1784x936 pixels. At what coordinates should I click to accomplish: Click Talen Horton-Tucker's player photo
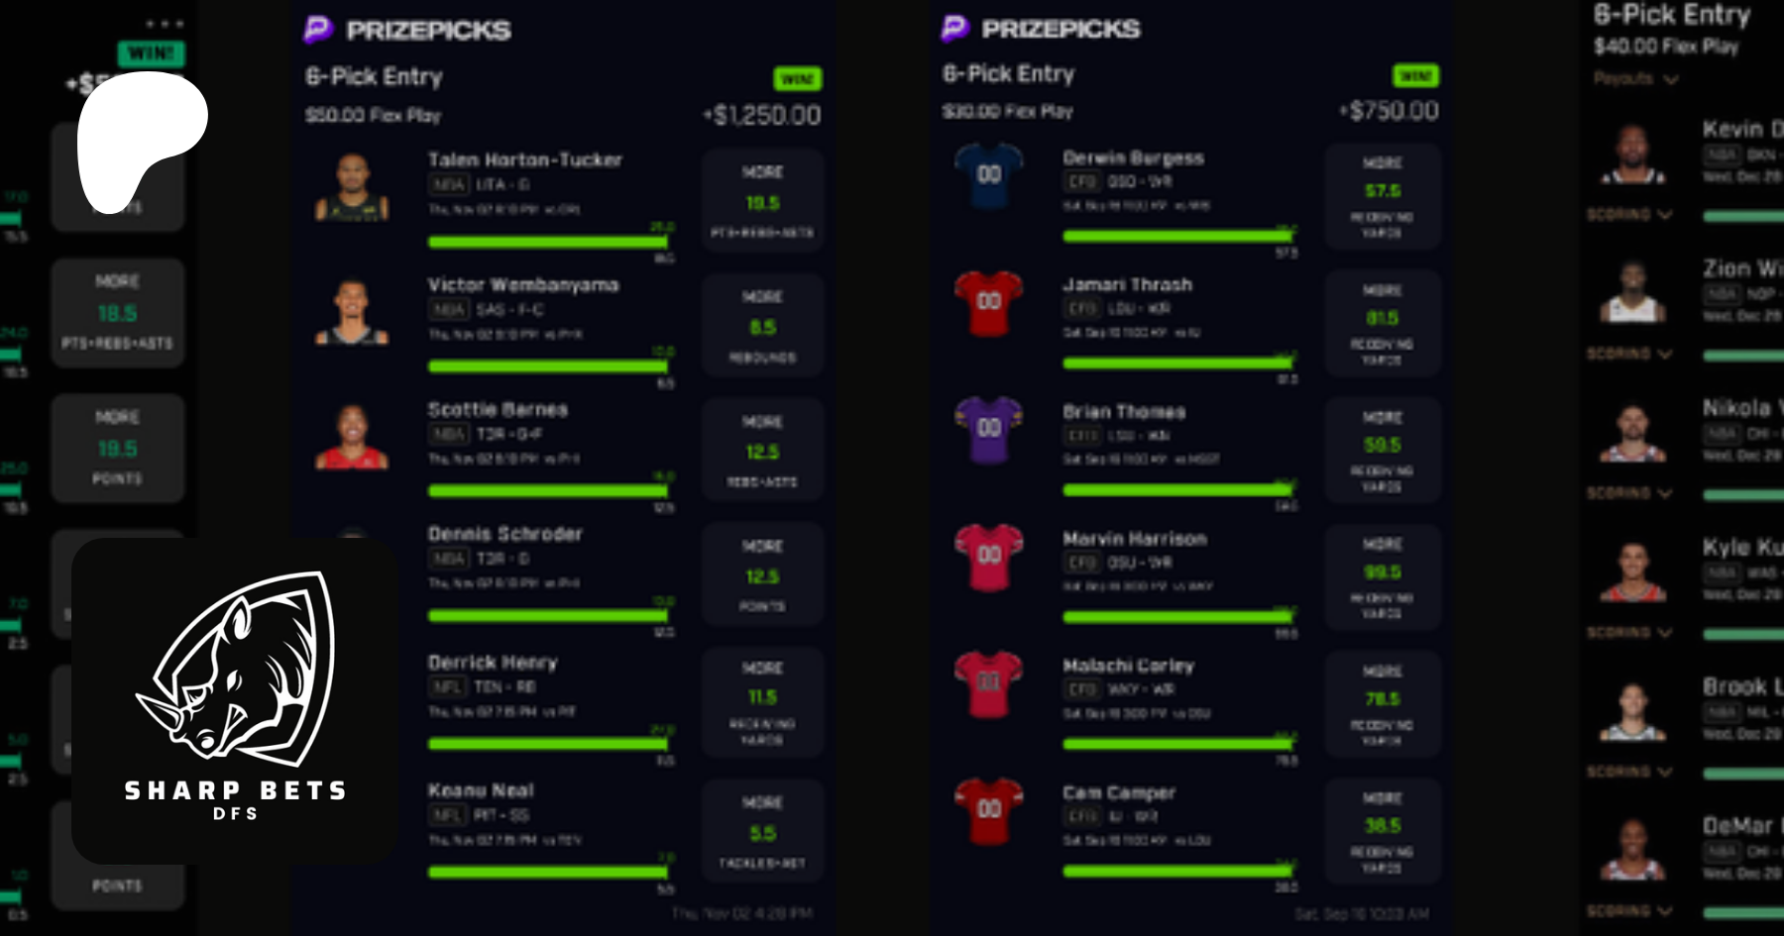(x=352, y=186)
